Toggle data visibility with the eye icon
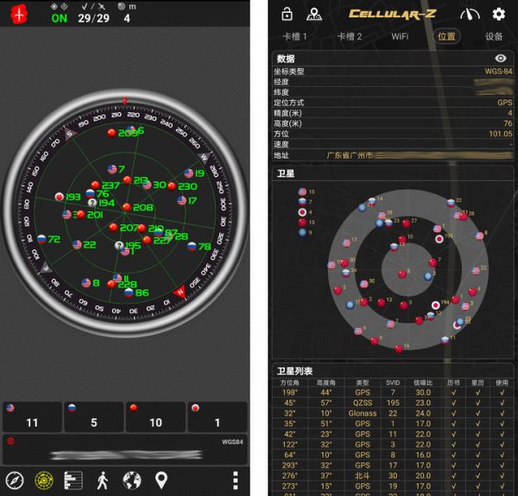This screenshot has height=496, width=518. tap(500, 58)
